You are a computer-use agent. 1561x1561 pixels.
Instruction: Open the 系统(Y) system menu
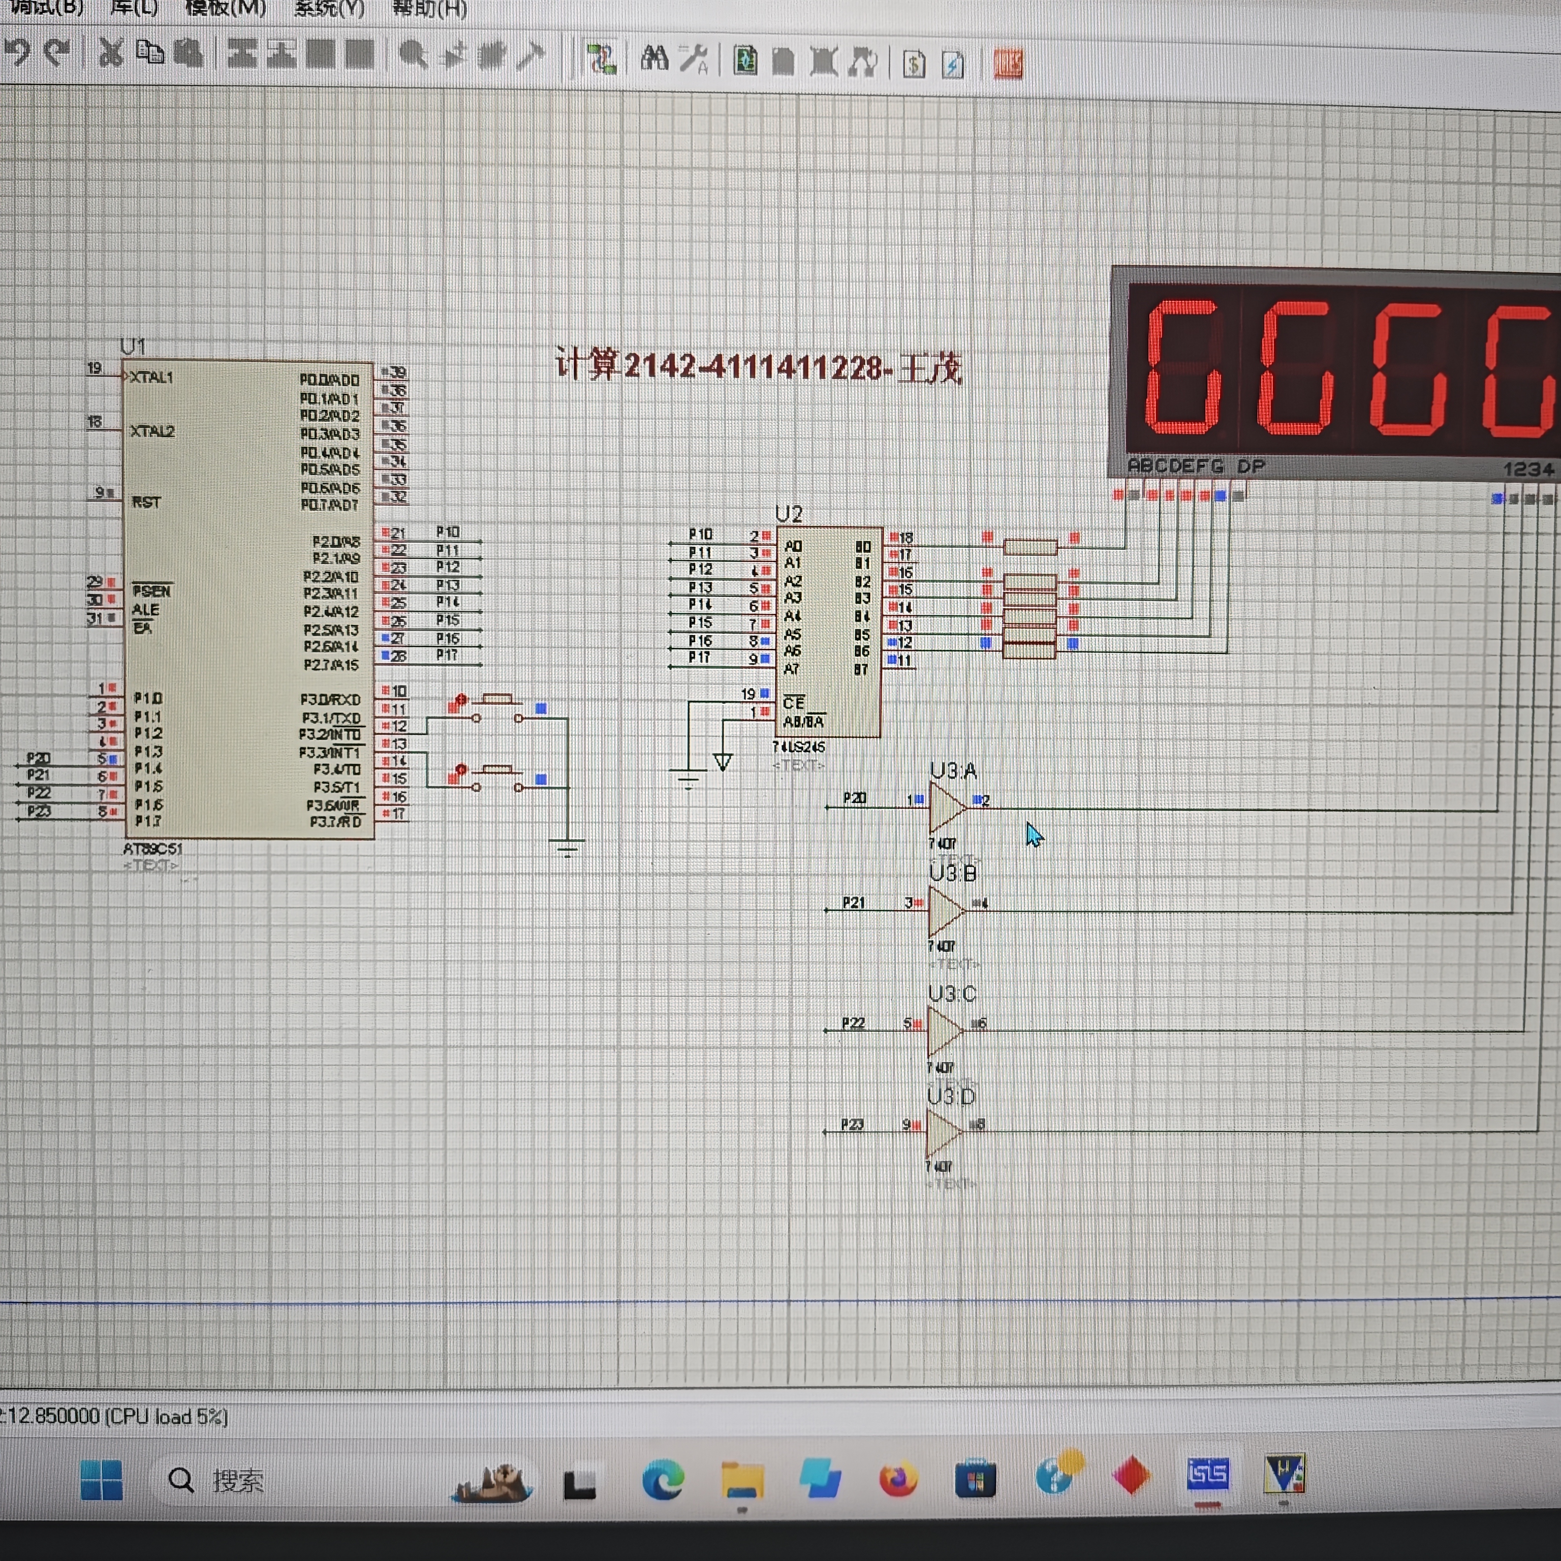[x=329, y=9]
